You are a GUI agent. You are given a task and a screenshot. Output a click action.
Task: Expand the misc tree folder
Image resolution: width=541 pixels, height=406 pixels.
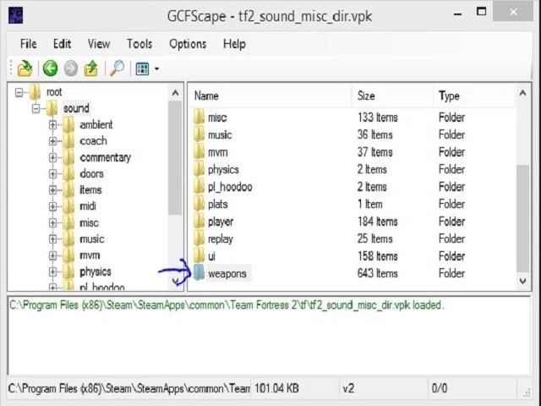pos(52,222)
